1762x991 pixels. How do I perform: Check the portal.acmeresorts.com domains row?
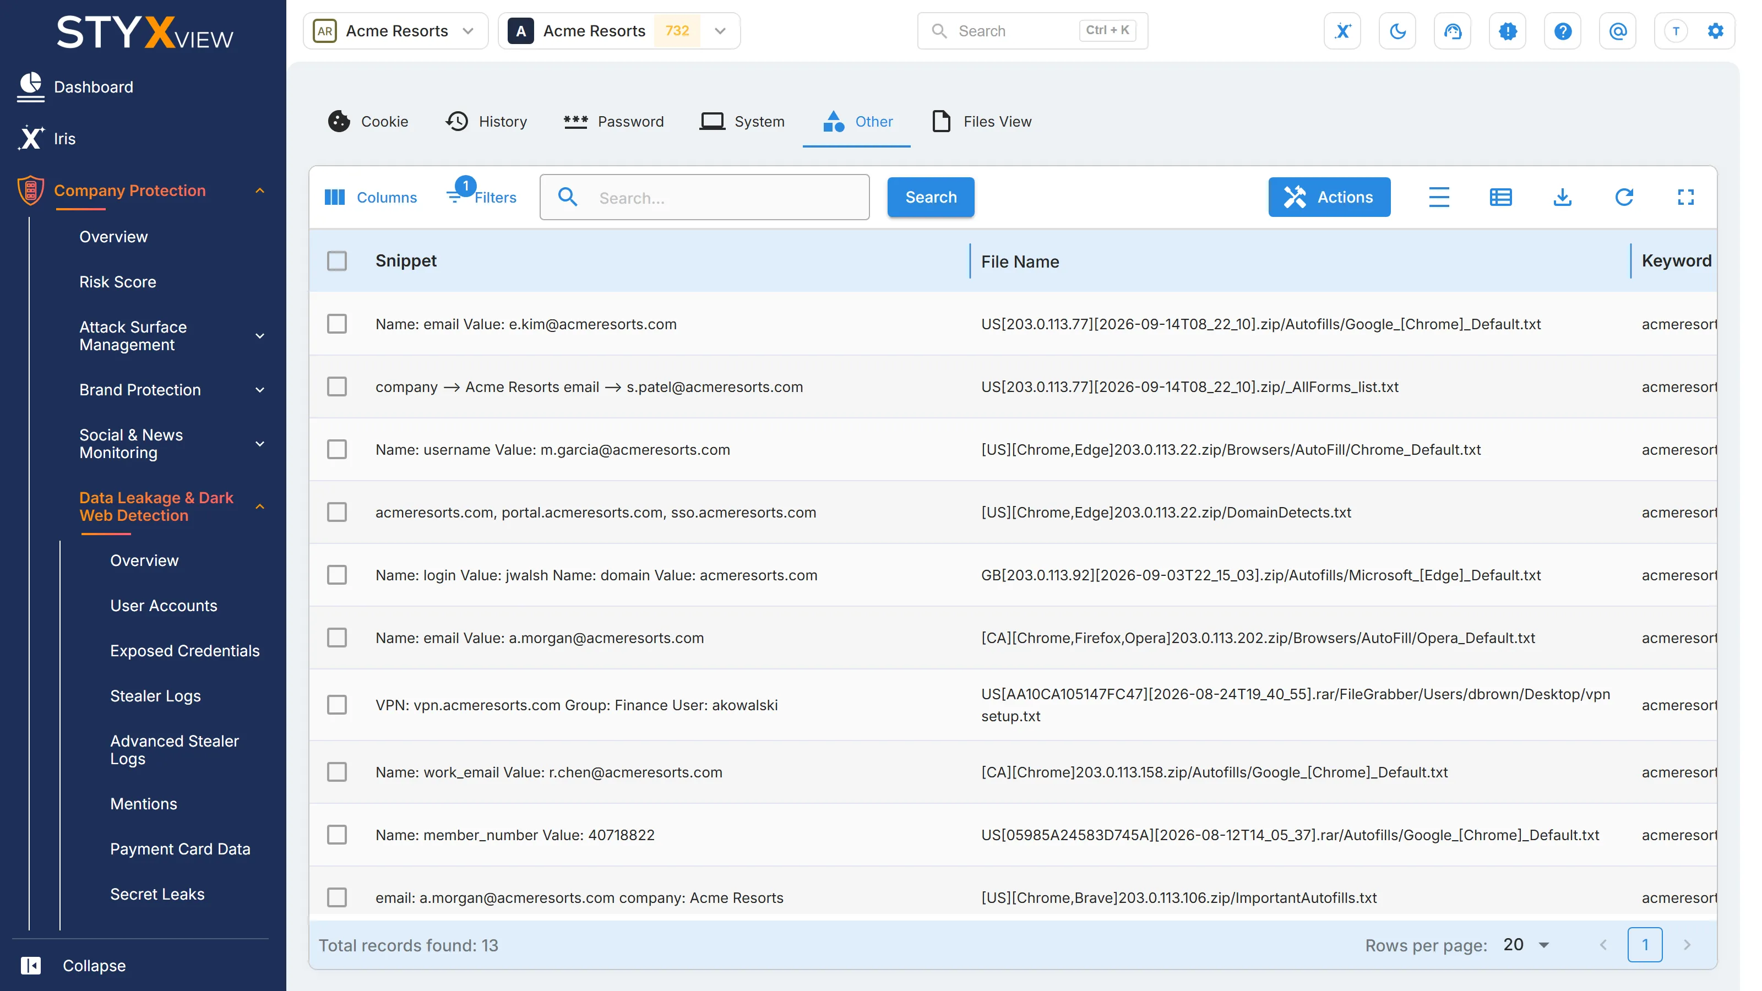click(x=336, y=512)
